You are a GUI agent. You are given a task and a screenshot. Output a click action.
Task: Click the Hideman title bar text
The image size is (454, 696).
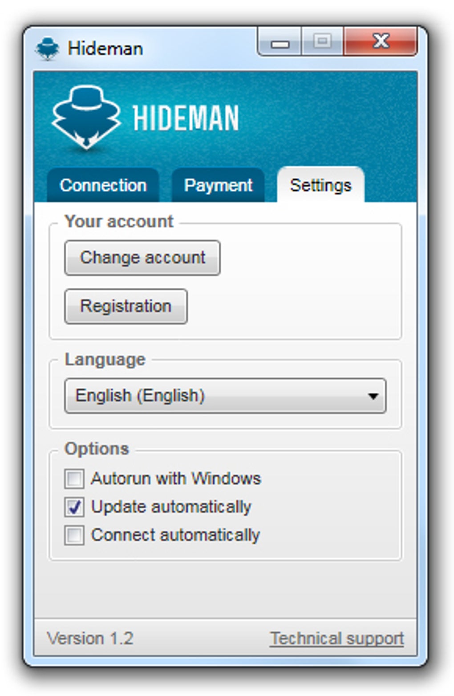(x=105, y=49)
